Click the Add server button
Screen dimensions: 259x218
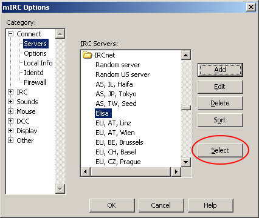[220, 70]
